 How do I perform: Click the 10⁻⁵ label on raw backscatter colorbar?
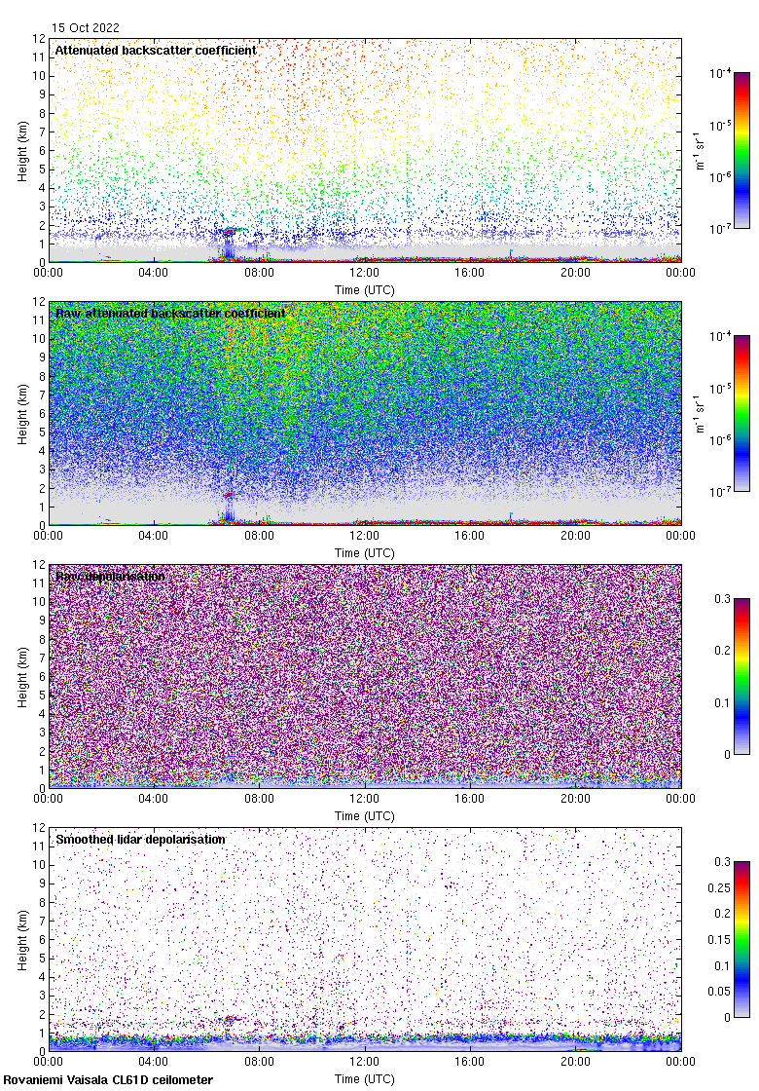click(x=719, y=389)
